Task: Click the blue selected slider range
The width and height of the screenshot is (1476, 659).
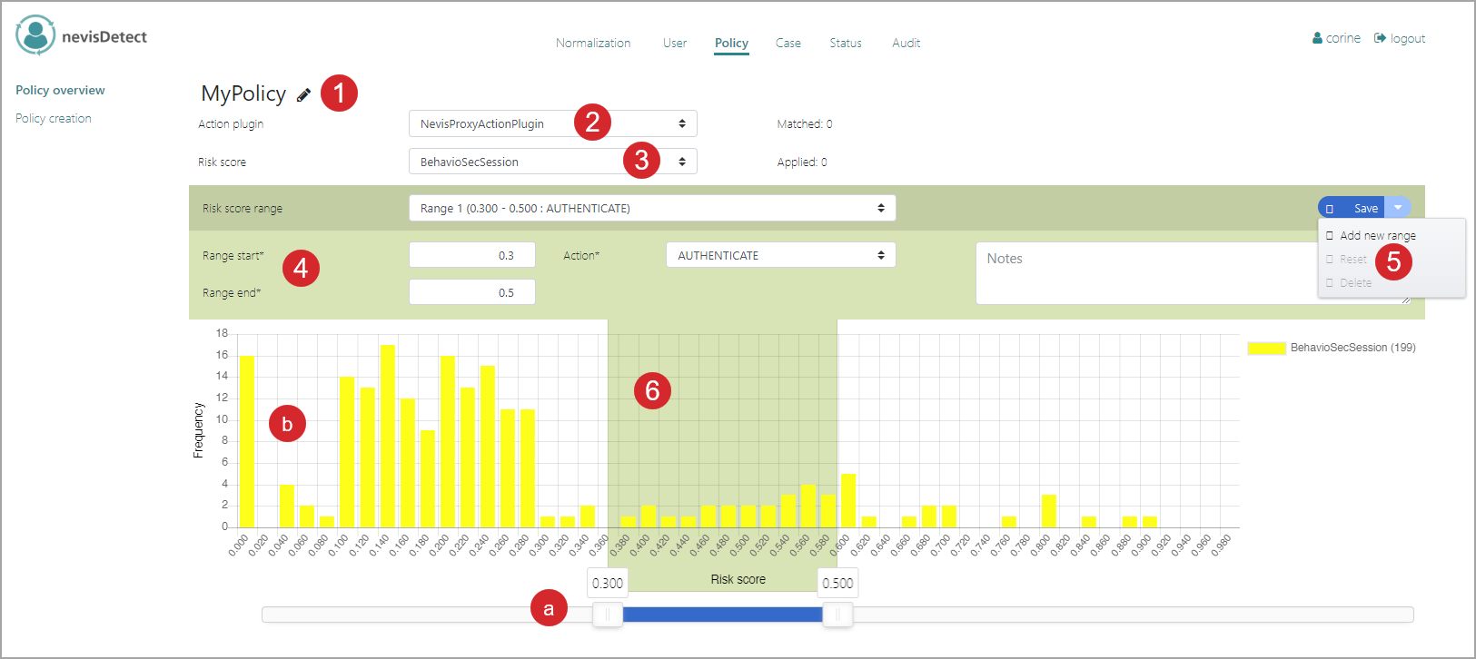Action: coord(723,615)
